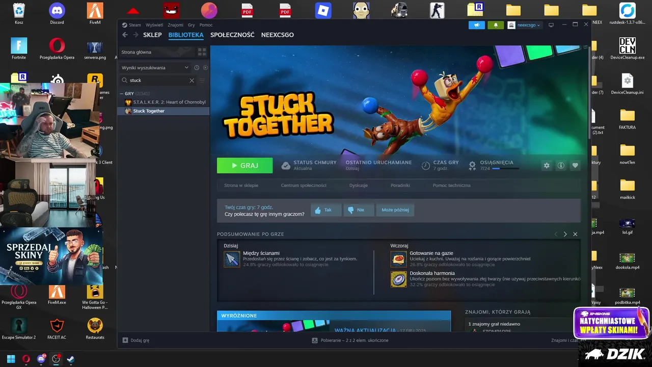
Task: Switch to the SPOŁECZNOŚĆ tab
Action: pyautogui.click(x=232, y=35)
